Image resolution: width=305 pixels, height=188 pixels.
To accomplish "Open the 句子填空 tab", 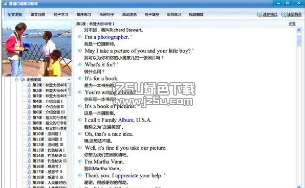I will (x=151, y=14).
